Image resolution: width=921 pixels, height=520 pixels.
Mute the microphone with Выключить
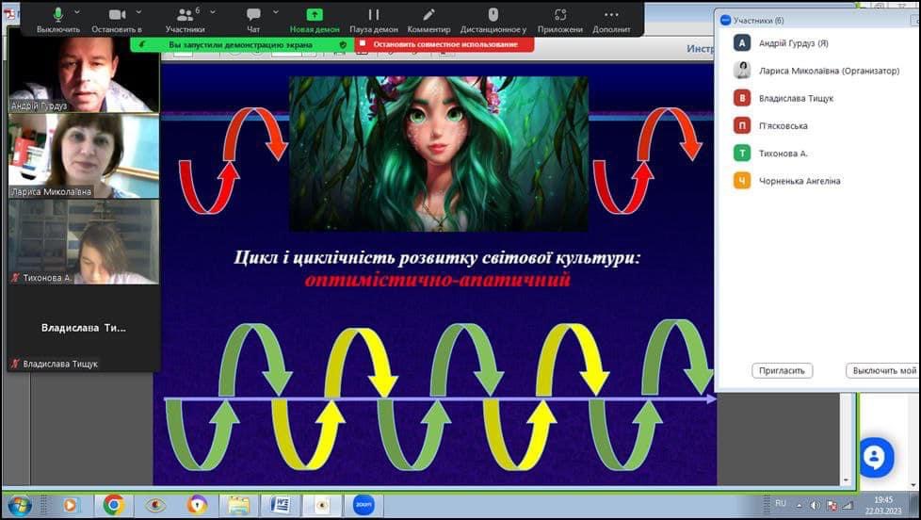tap(58, 20)
